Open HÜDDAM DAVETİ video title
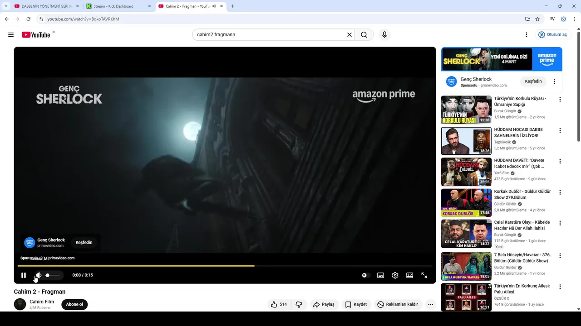The height and width of the screenshot is (326, 581). pyautogui.click(x=519, y=163)
